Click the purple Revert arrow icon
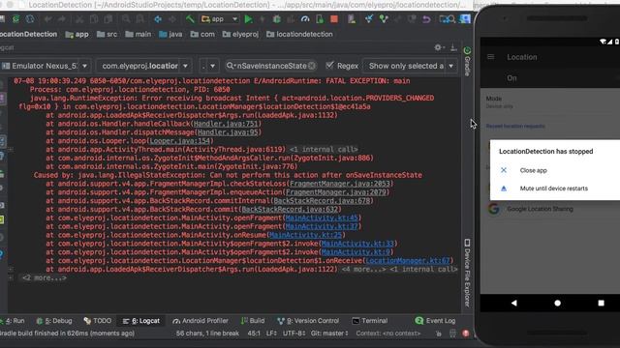620x348 pixels. (426, 19)
